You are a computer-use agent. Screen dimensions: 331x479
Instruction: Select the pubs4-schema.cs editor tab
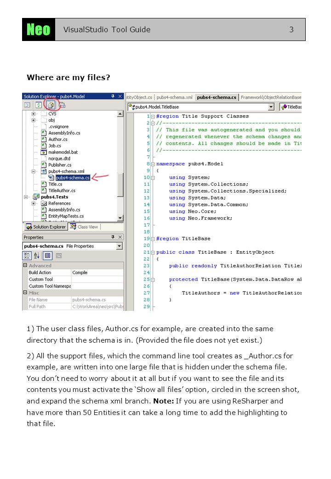217,97
